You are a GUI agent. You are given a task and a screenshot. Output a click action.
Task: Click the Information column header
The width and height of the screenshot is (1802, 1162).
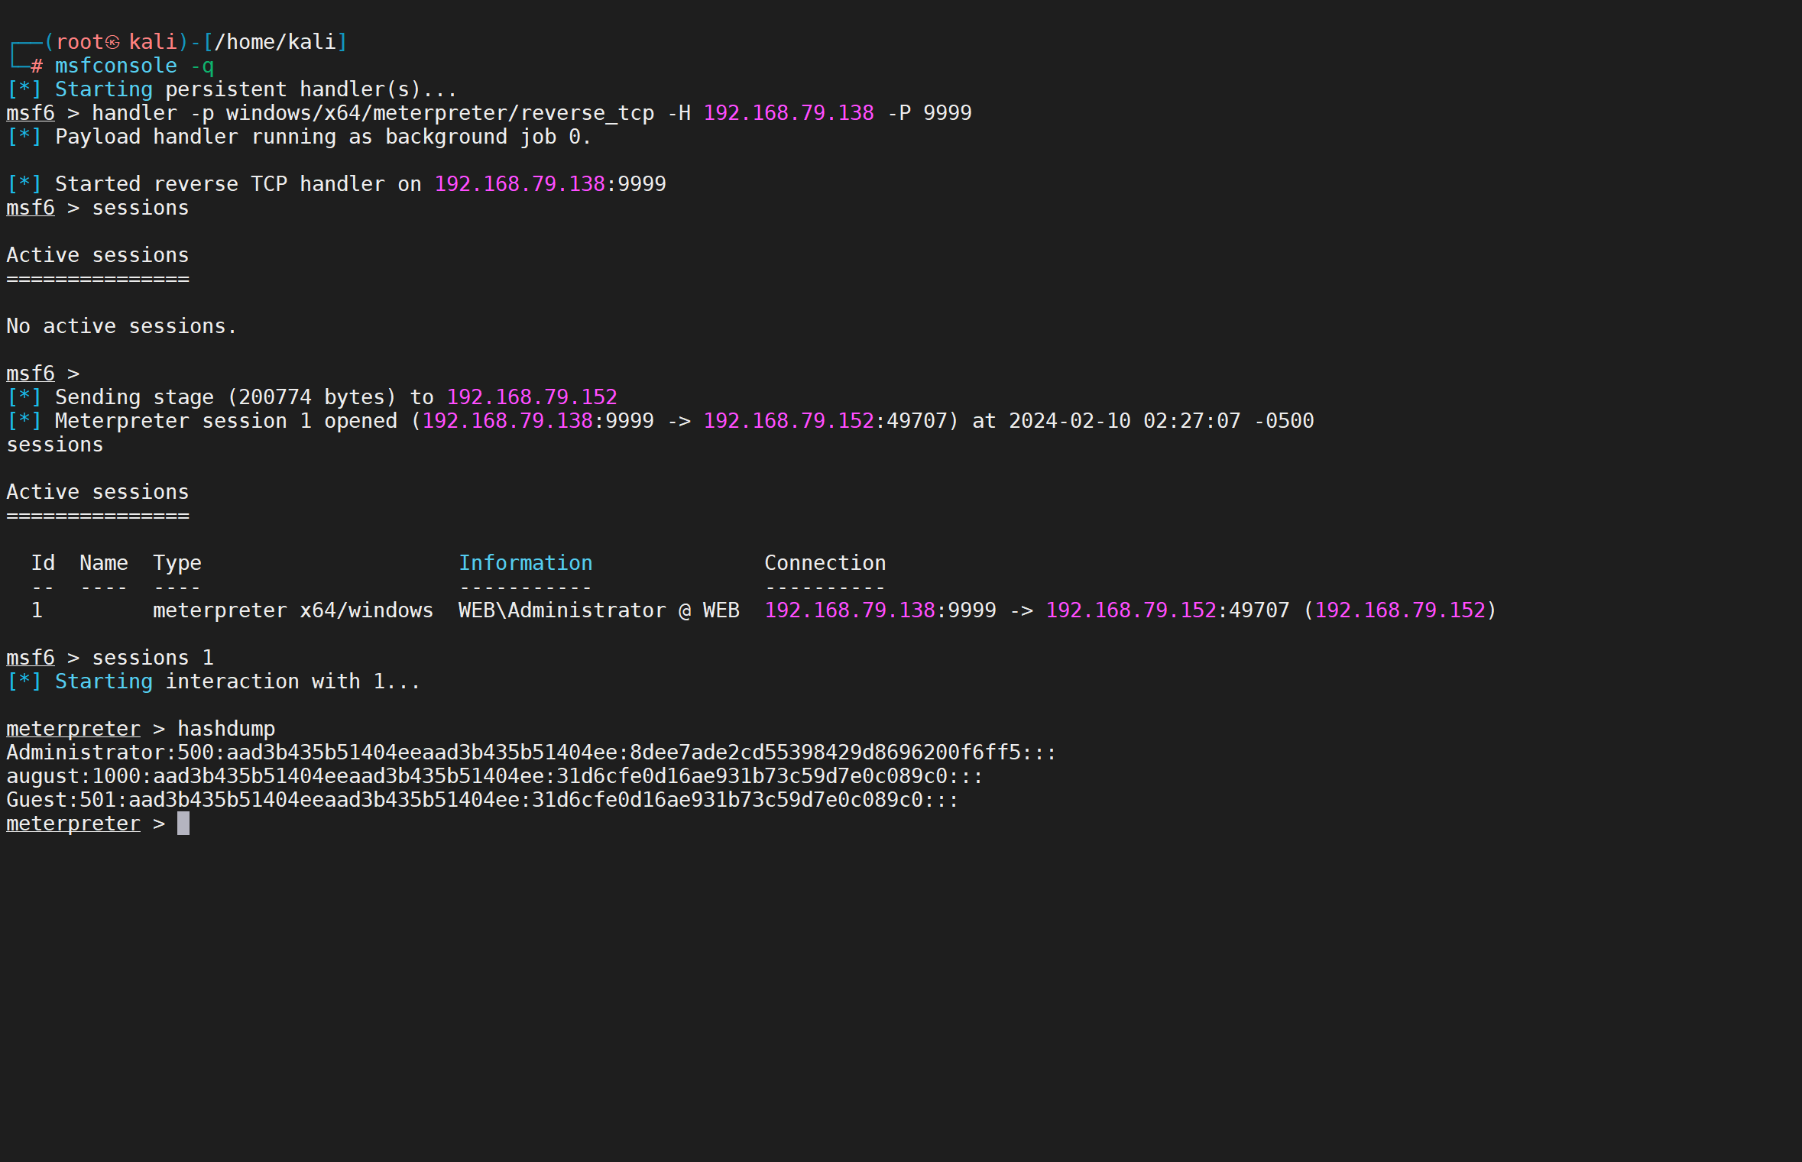coord(525,563)
